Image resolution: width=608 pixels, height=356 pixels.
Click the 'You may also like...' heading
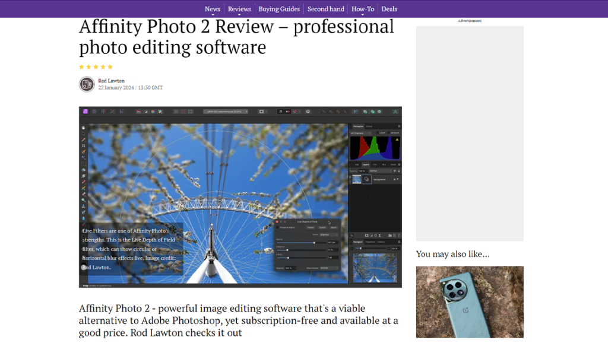tap(452, 254)
